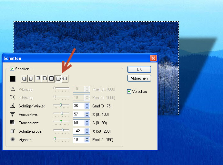
Task: Click the resize icon beside Schattengröße
Action: point(13,131)
